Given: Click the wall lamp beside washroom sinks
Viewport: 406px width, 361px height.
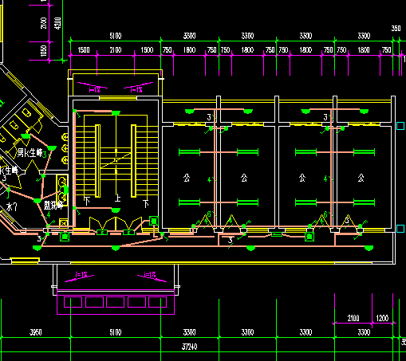Looking at the screenshot, I should point(65,190).
